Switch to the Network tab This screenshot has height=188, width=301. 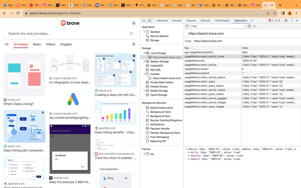[x=205, y=21]
